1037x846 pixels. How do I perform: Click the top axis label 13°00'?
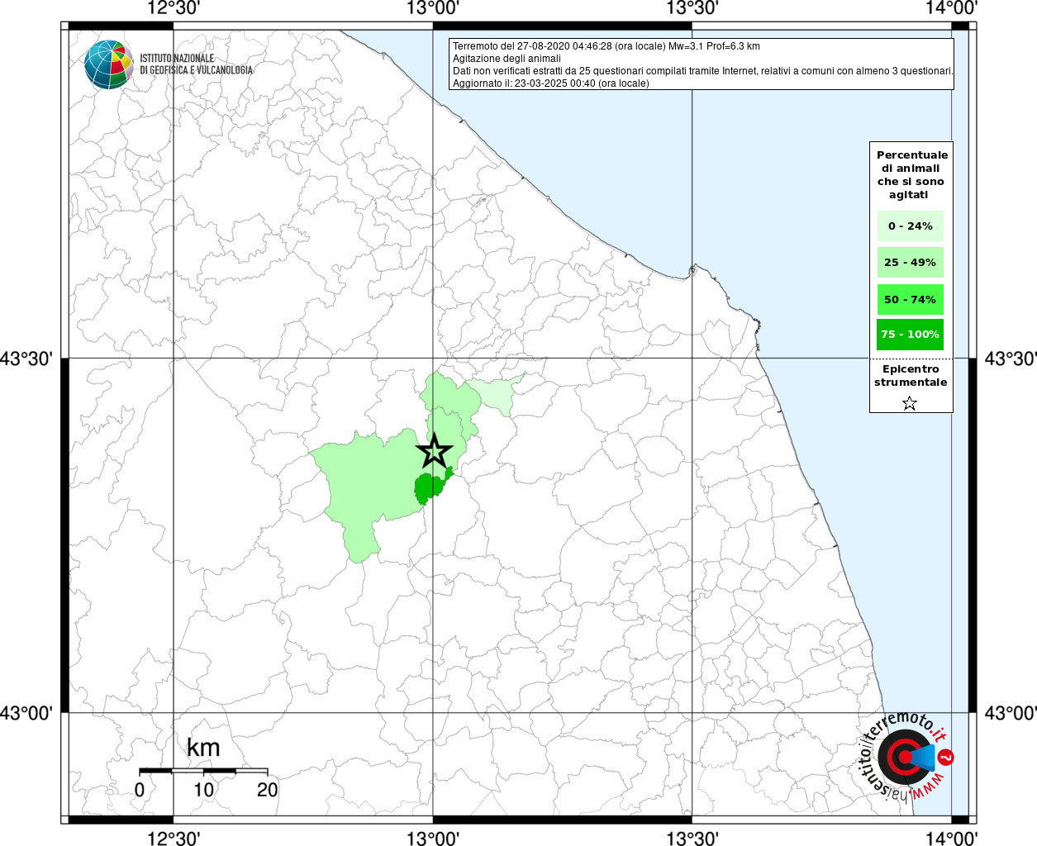[433, 8]
